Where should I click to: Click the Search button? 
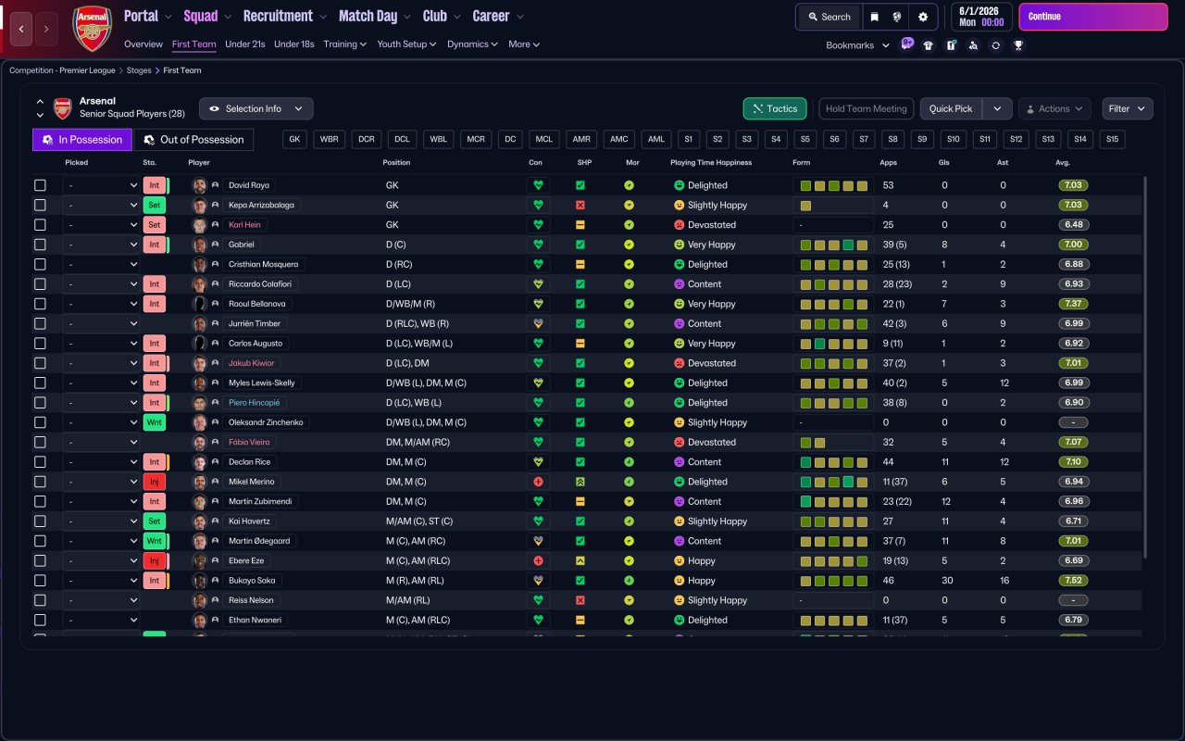point(829,17)
